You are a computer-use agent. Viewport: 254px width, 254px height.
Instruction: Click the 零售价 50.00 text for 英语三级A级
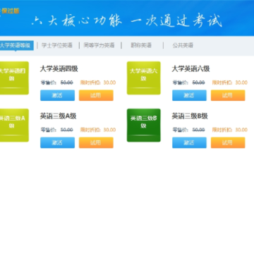pos(57,130)
